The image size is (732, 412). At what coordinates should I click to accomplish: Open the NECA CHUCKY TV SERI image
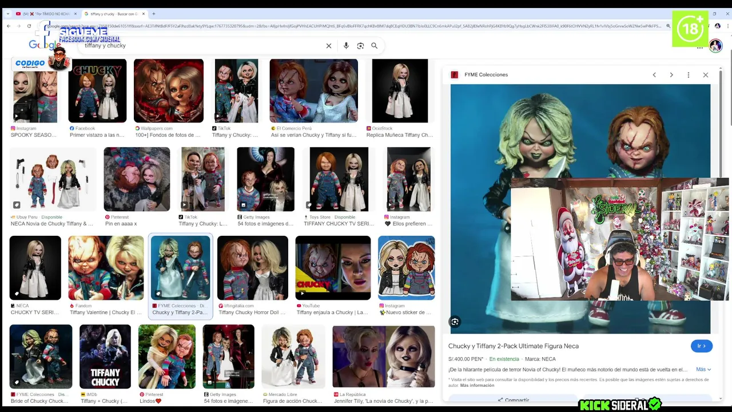[35, 268]
